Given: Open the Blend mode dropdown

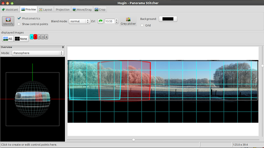Looking at the screenshot, I should click(x=79, y=21).
